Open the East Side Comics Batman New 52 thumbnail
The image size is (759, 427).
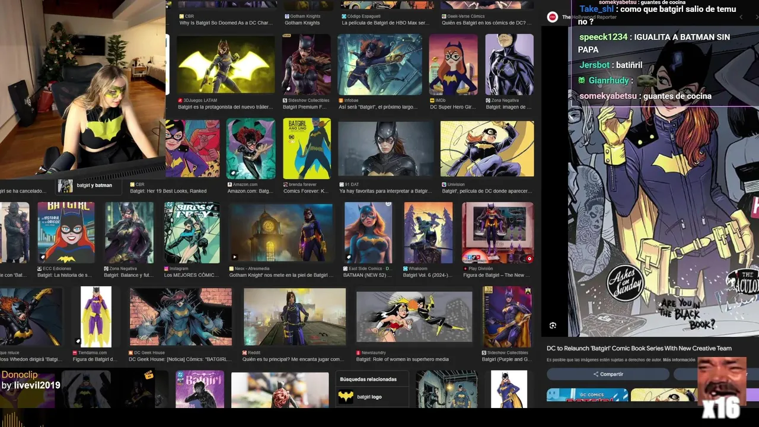click(368, 232)
